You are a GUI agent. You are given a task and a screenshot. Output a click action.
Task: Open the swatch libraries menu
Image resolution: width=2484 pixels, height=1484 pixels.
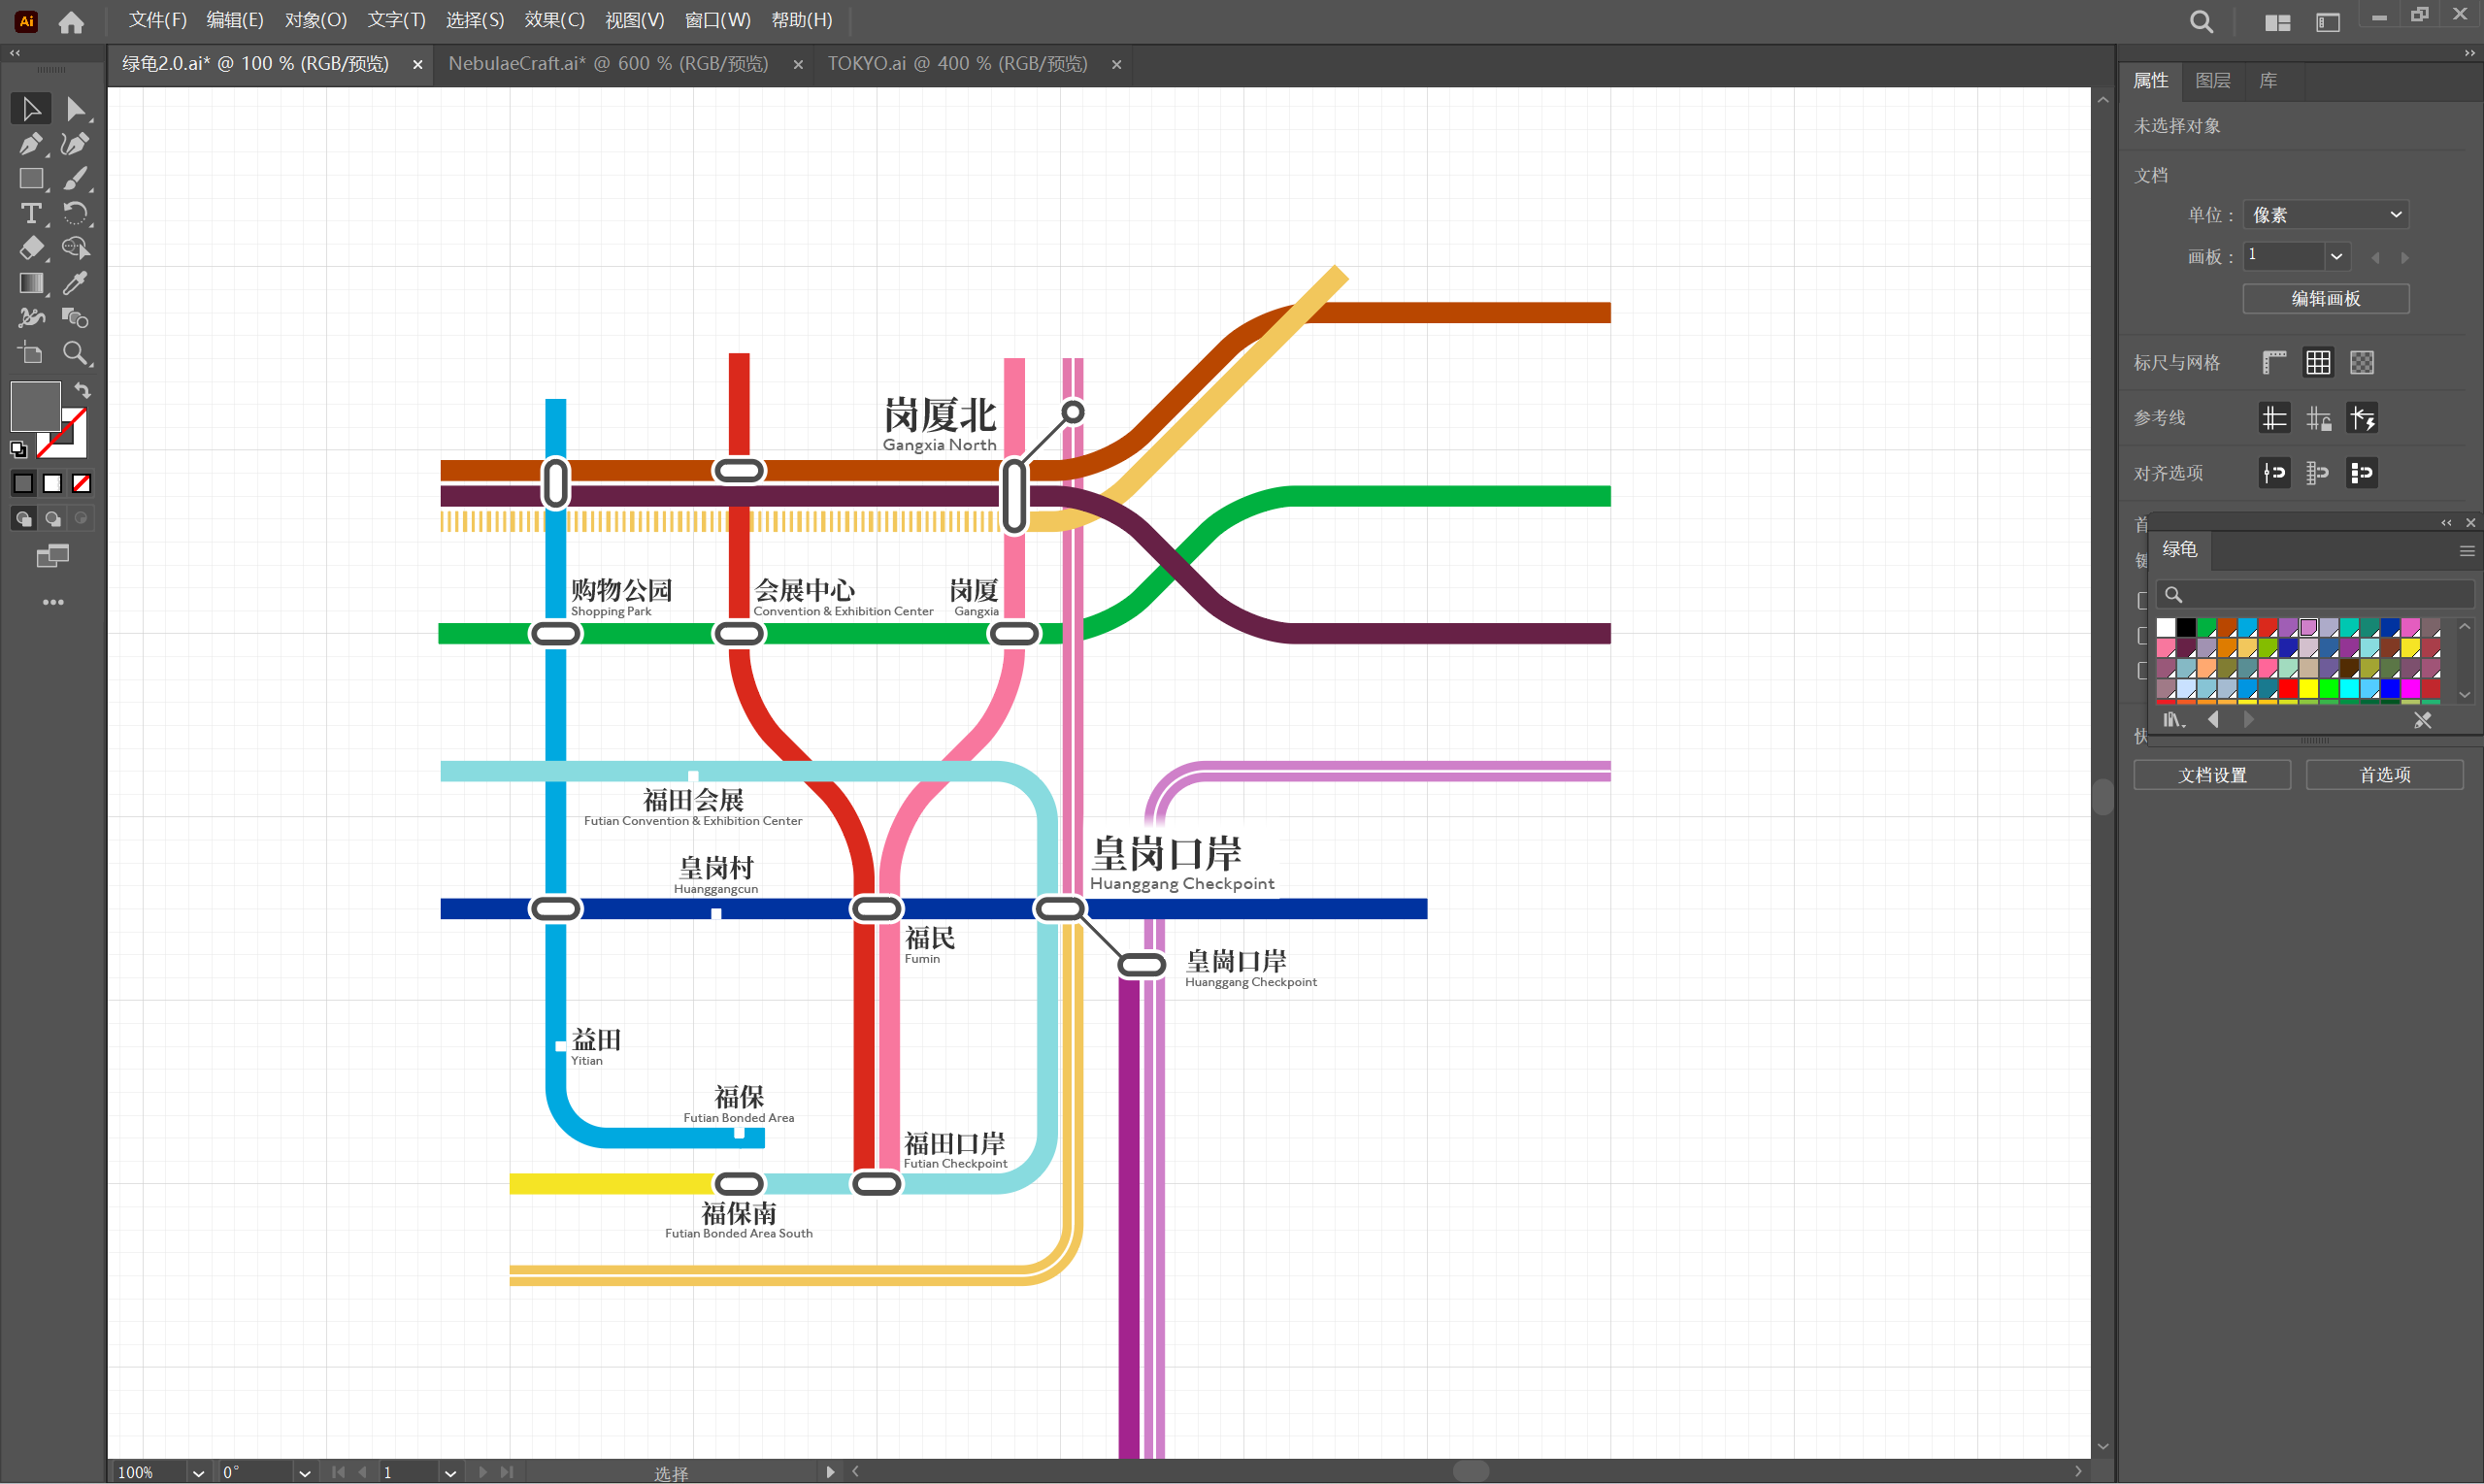[2174, 720]
